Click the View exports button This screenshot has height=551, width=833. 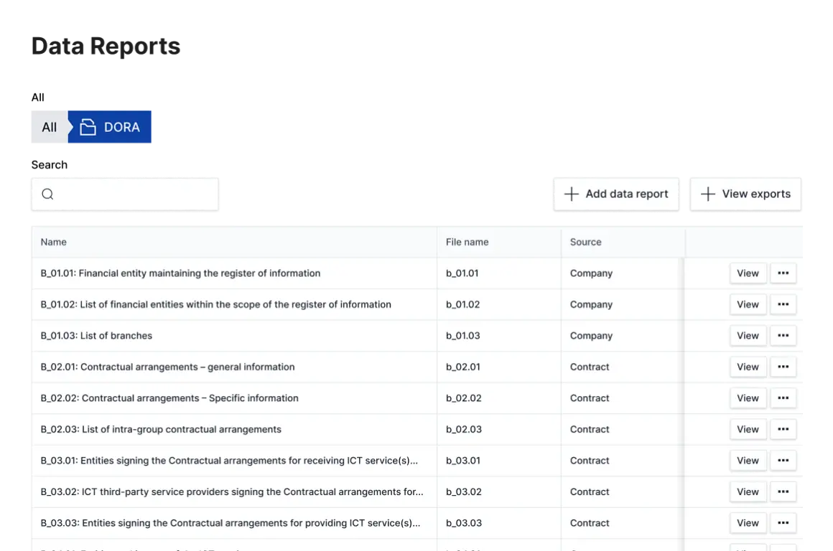(x=746, y=194)
